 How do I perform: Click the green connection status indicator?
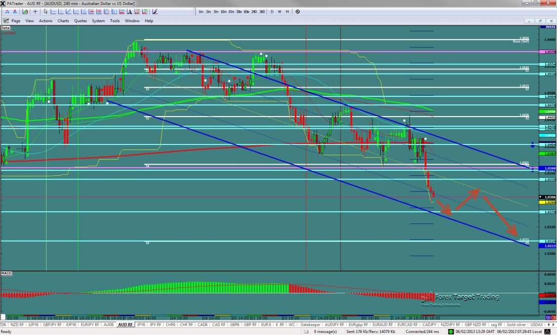pyautogui.click(x=451, y=331)
